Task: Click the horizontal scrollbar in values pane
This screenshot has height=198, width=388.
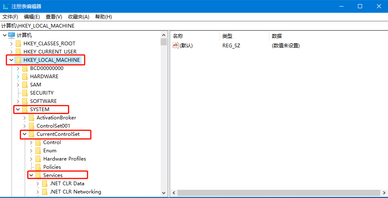Action: click(x=279, y=193)
